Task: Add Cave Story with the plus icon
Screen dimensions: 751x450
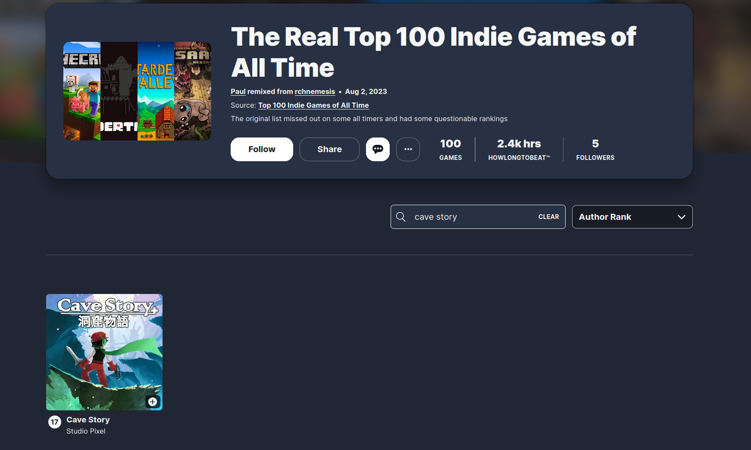Action: [x=153, y=402]
